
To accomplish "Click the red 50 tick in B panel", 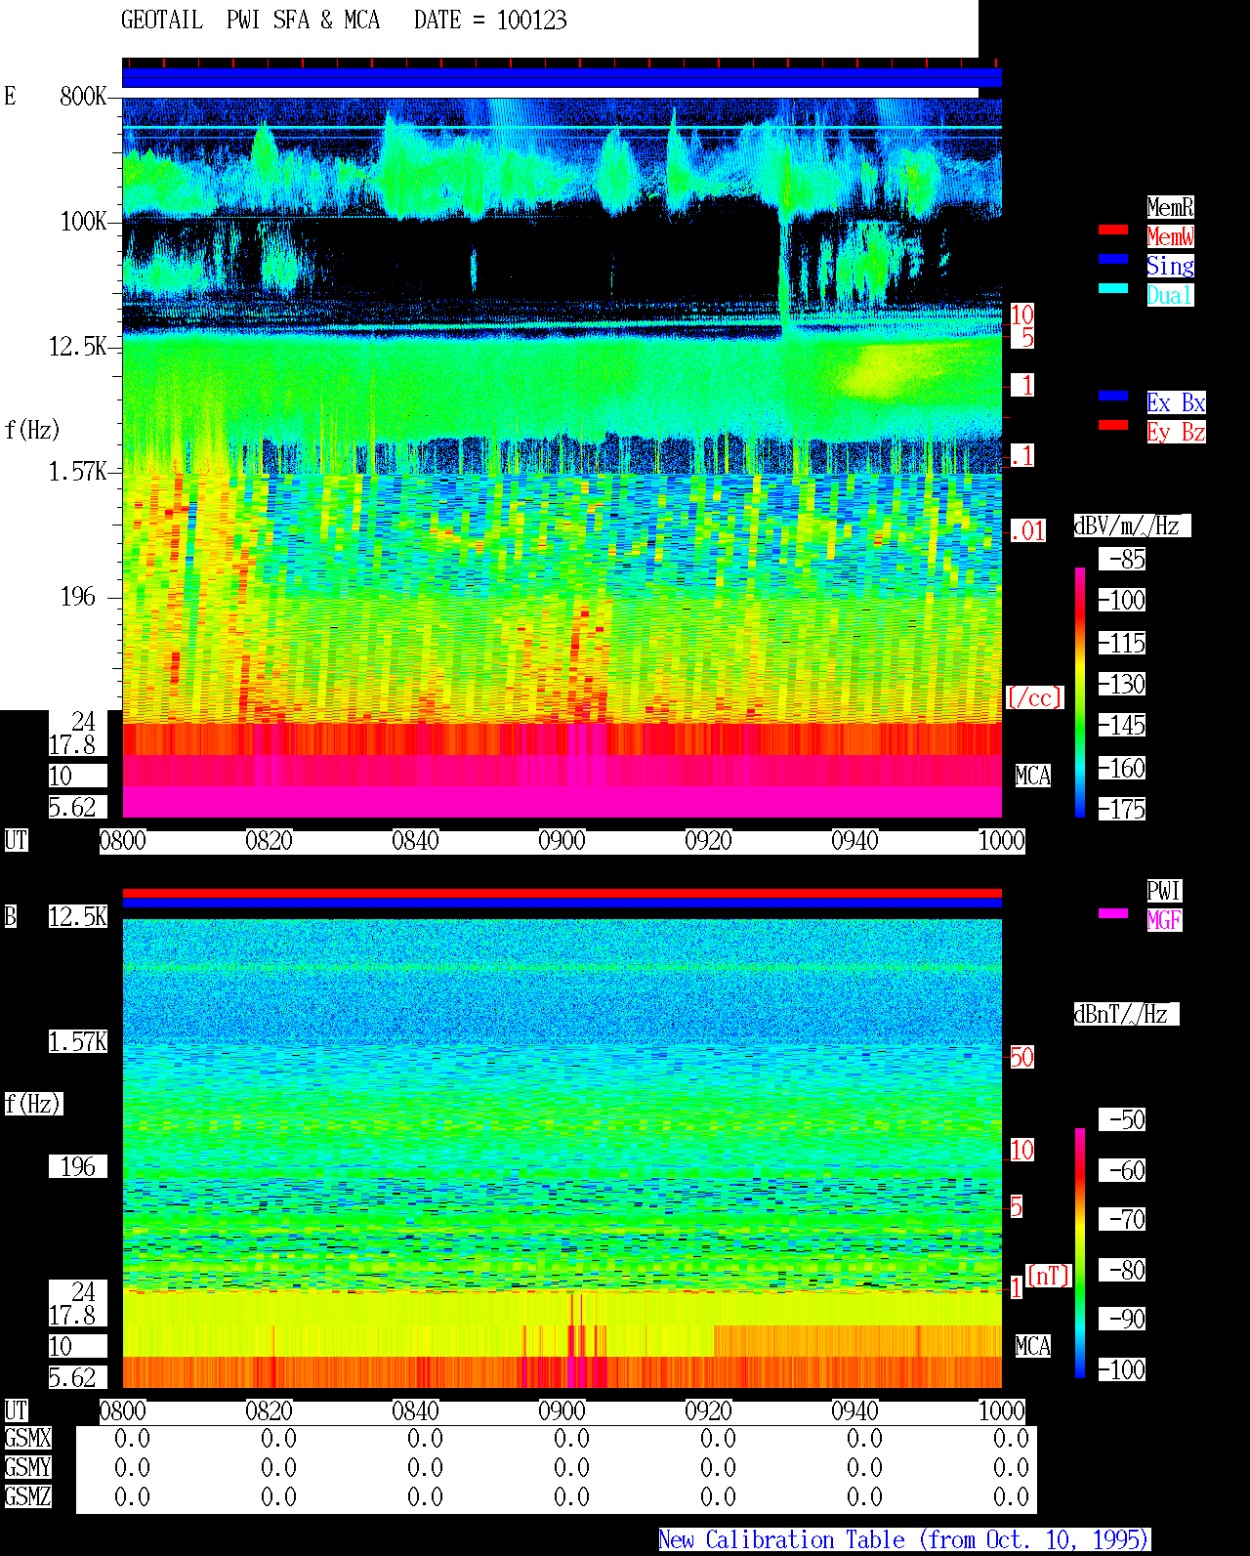I will (1021, 1057).
